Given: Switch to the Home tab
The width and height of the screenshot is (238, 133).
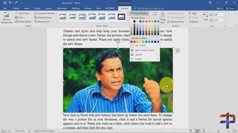Looking at the screenshot, I should pos(16,8).
